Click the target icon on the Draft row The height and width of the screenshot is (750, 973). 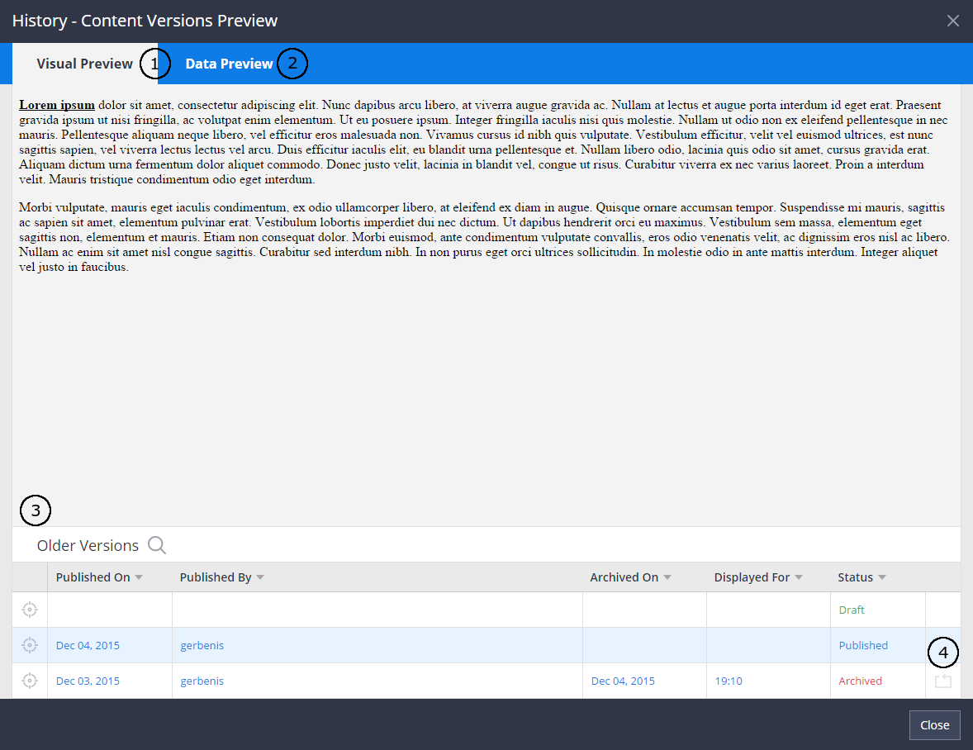pos(29,610)
